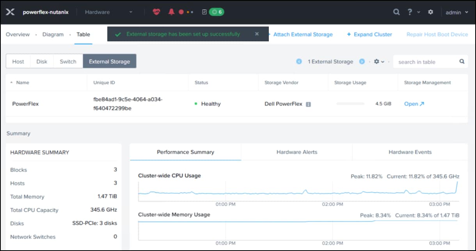The image size is (476, 251).
Task: Click the red critical alert dot
Action: (x=181, y=12)
